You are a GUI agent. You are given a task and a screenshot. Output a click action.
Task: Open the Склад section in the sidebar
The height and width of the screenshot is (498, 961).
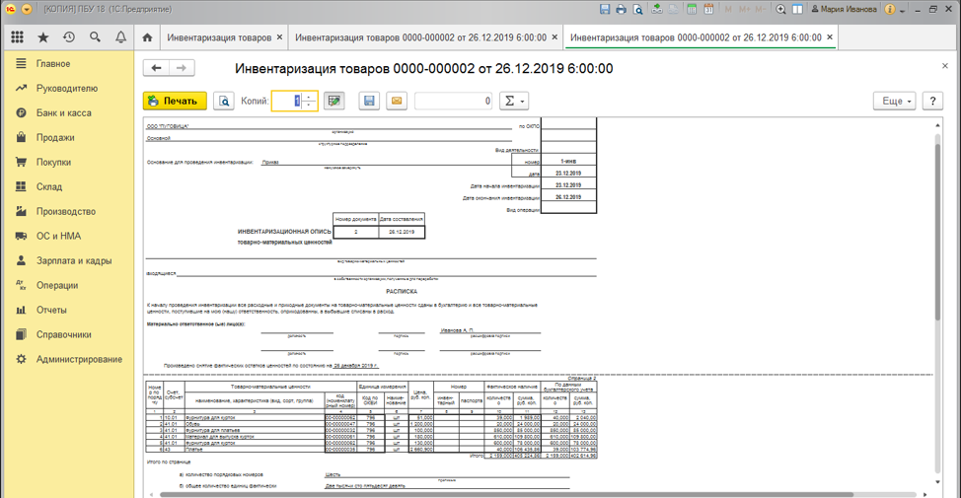49,186
